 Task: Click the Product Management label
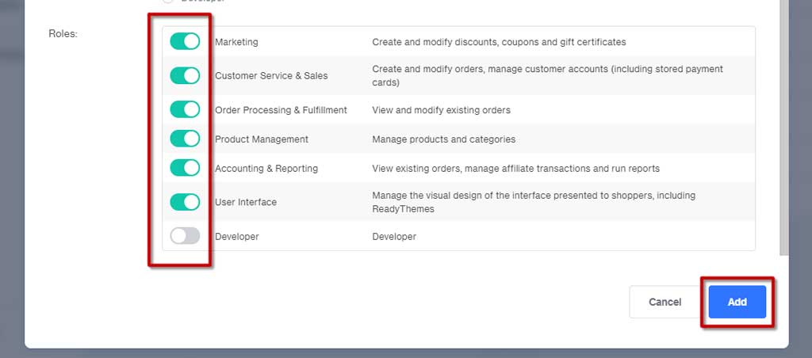[262, 139]
